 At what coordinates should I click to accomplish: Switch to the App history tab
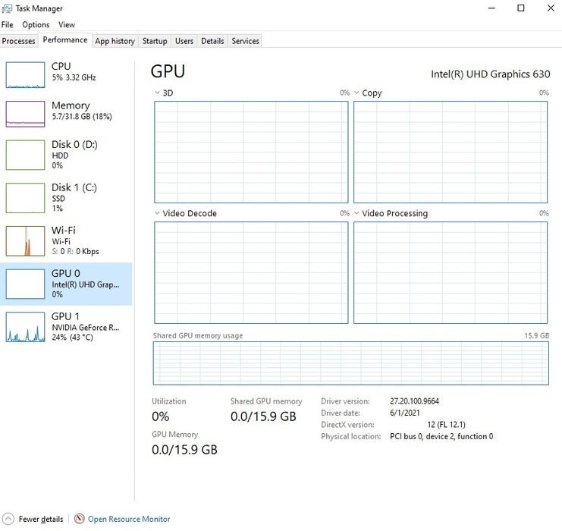(115, 41)
